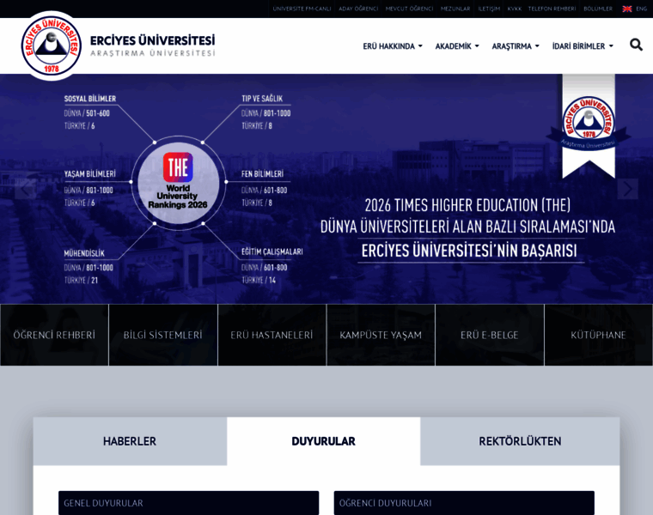
Task: Click the MÜHENDİSLİK ranking label
Action: [84, 253]
